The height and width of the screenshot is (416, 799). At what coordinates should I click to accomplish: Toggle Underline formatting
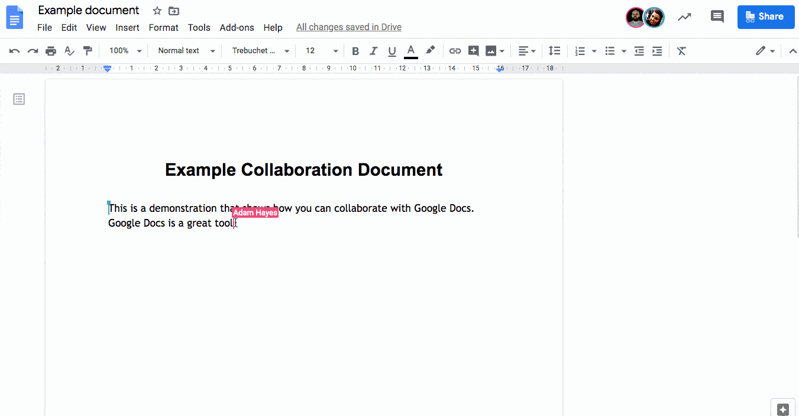(392, 51)
